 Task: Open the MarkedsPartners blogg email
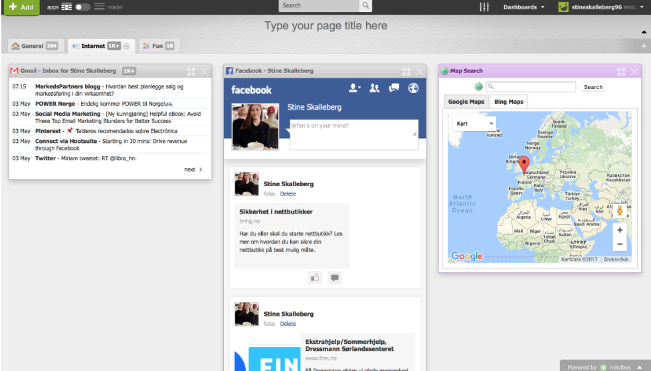(x=110, y=90)
